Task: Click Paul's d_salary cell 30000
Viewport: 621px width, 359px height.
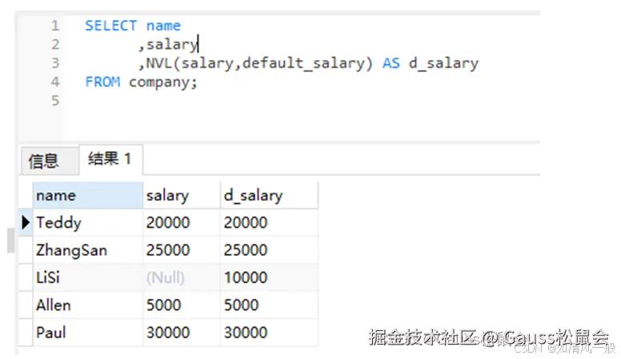Action: coord(269,333)
